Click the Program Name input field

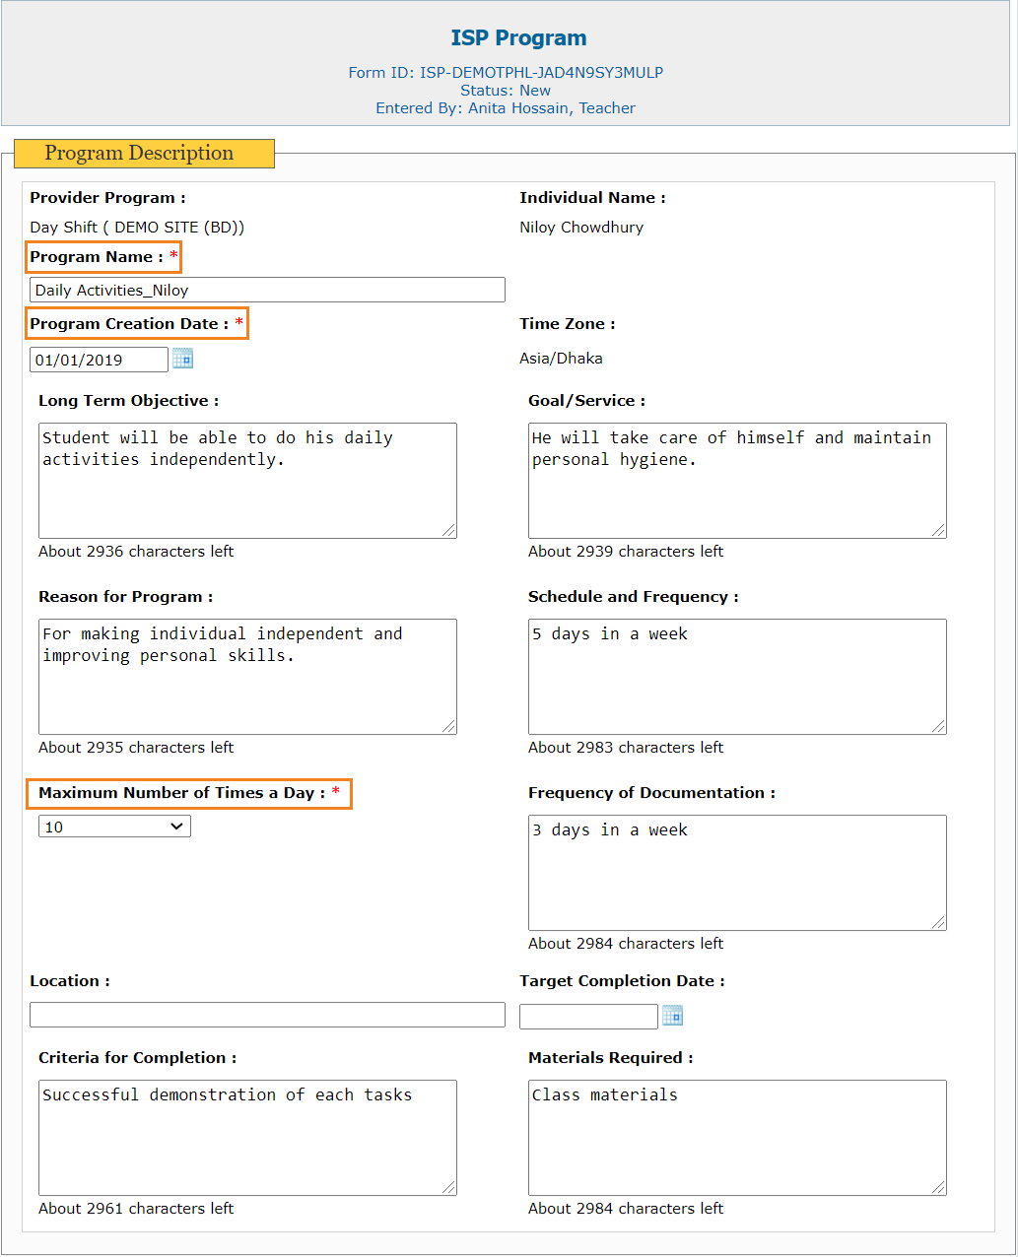tap(267, 290)
